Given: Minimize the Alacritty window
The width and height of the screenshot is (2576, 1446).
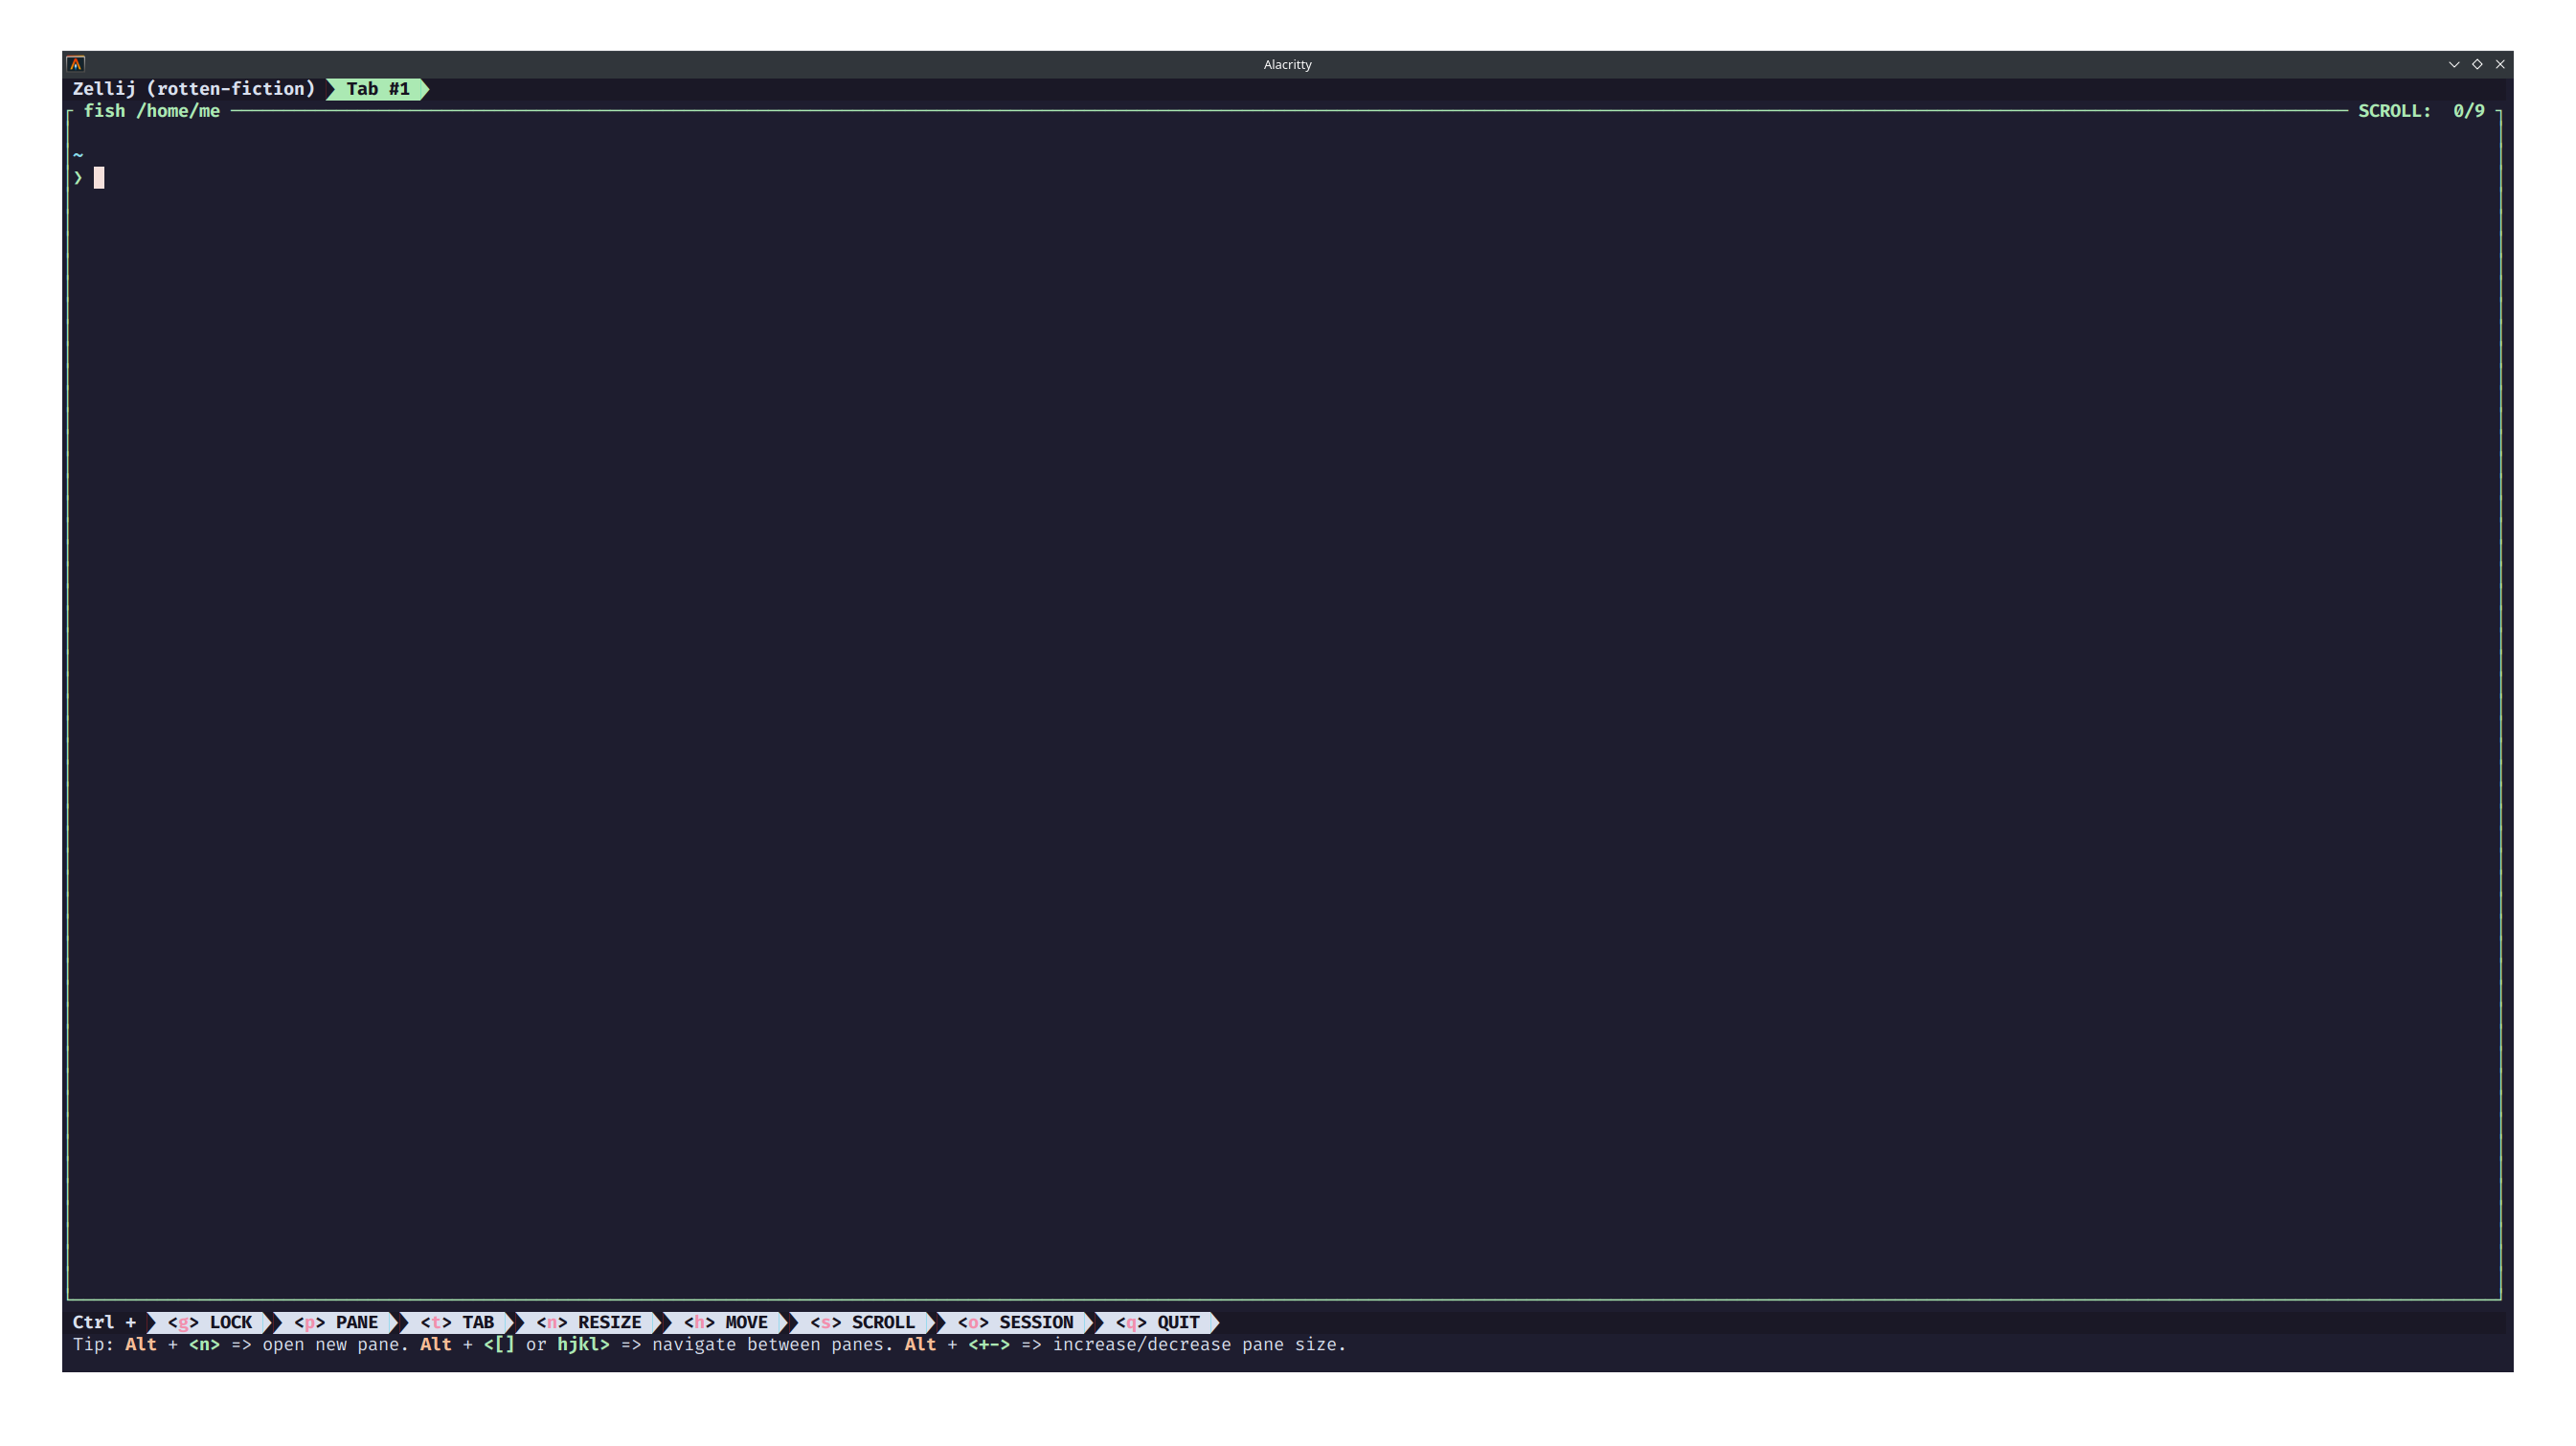Looking at the screenshot, I should coord(2454,64).
